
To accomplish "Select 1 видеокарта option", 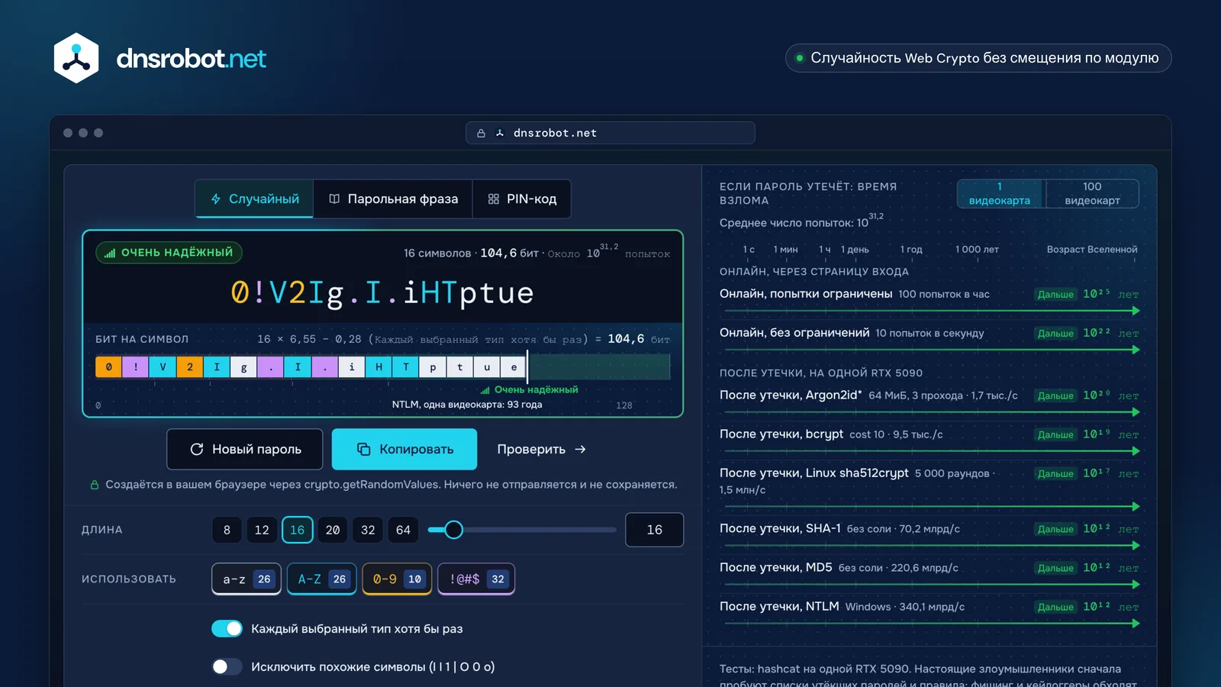I will point(1000,193).
